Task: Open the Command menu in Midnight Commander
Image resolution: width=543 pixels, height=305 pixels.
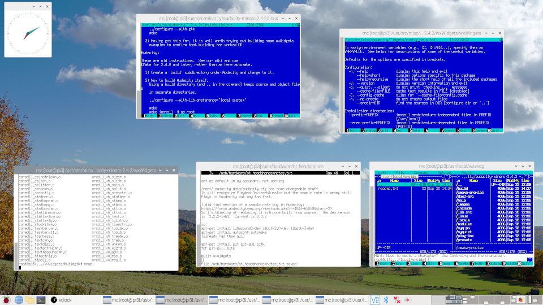Action: (420, 173)
